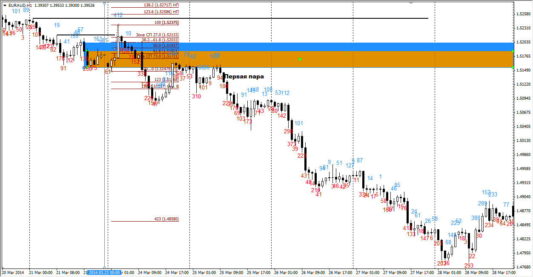Click the 20 Mar 2014 time axis label
This screenshot has height=277, width=533.
[x=13, y=272]
